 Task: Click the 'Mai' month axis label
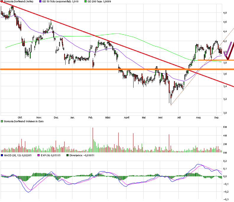[x=144, y=118]
